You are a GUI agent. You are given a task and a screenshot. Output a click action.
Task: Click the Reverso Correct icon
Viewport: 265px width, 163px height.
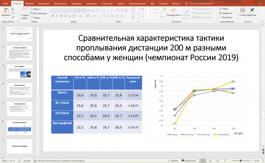tap(243, 12)
